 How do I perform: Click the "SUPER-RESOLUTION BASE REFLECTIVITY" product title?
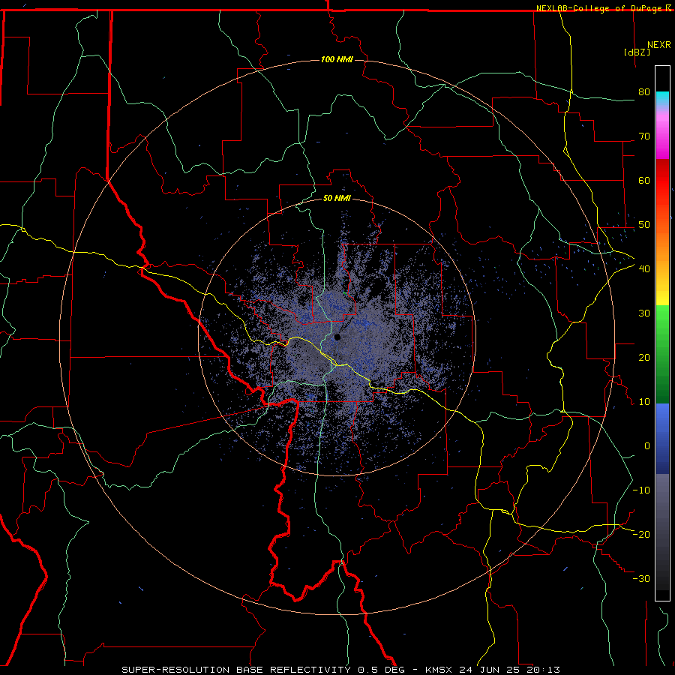(236, 670)
